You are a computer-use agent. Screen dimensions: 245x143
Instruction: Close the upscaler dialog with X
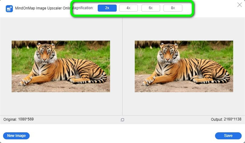point(240,5)
